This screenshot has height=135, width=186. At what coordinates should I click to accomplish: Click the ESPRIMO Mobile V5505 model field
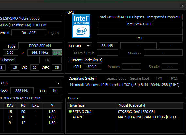[x=31, y=18]
